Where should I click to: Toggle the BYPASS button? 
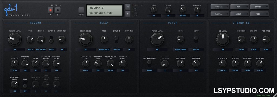click(x=259, y=7)
